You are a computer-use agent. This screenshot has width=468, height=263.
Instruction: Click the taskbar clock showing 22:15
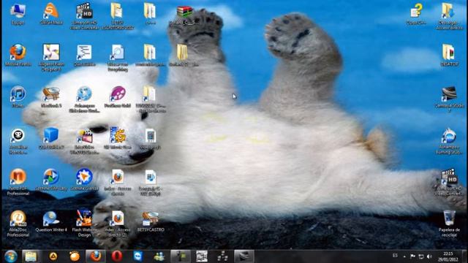click(x=448, y=256)
